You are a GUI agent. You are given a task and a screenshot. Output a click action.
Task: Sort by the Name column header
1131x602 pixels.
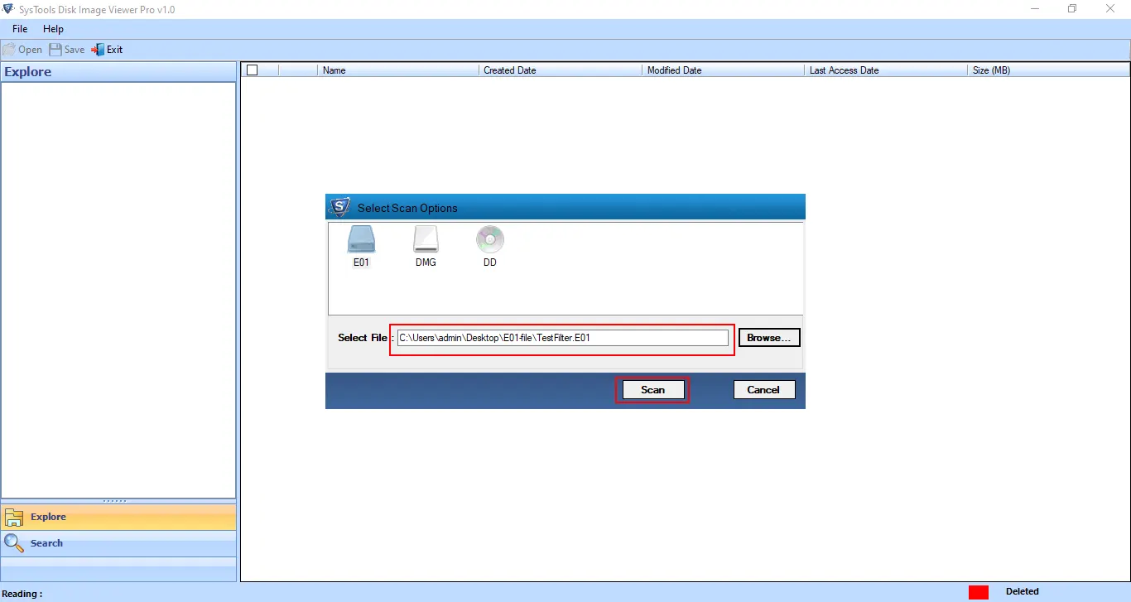click(397, 70)
